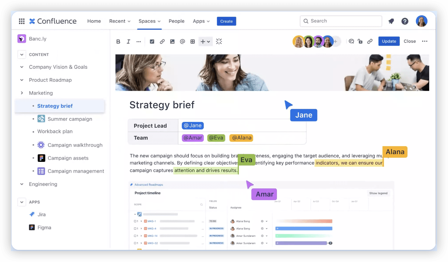Expand the Marketing section in the sidebar
Viewport: 448px width, 262px height.
pos(22,93)
